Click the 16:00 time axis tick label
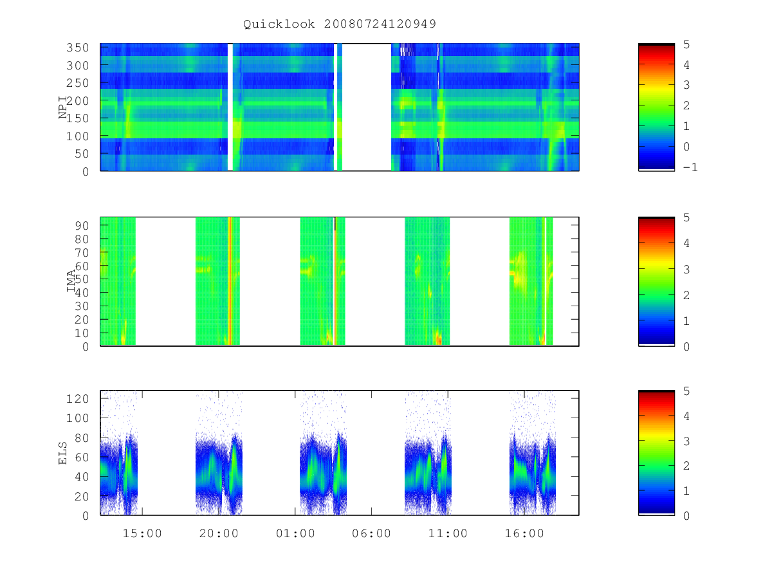Viewport: 772px width, 579px height. (525, 533)
